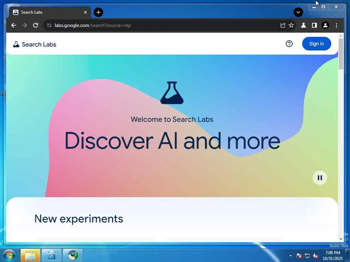Click the network status tray icon
This screenshot has width=350, height=262.
coord(307,256)
